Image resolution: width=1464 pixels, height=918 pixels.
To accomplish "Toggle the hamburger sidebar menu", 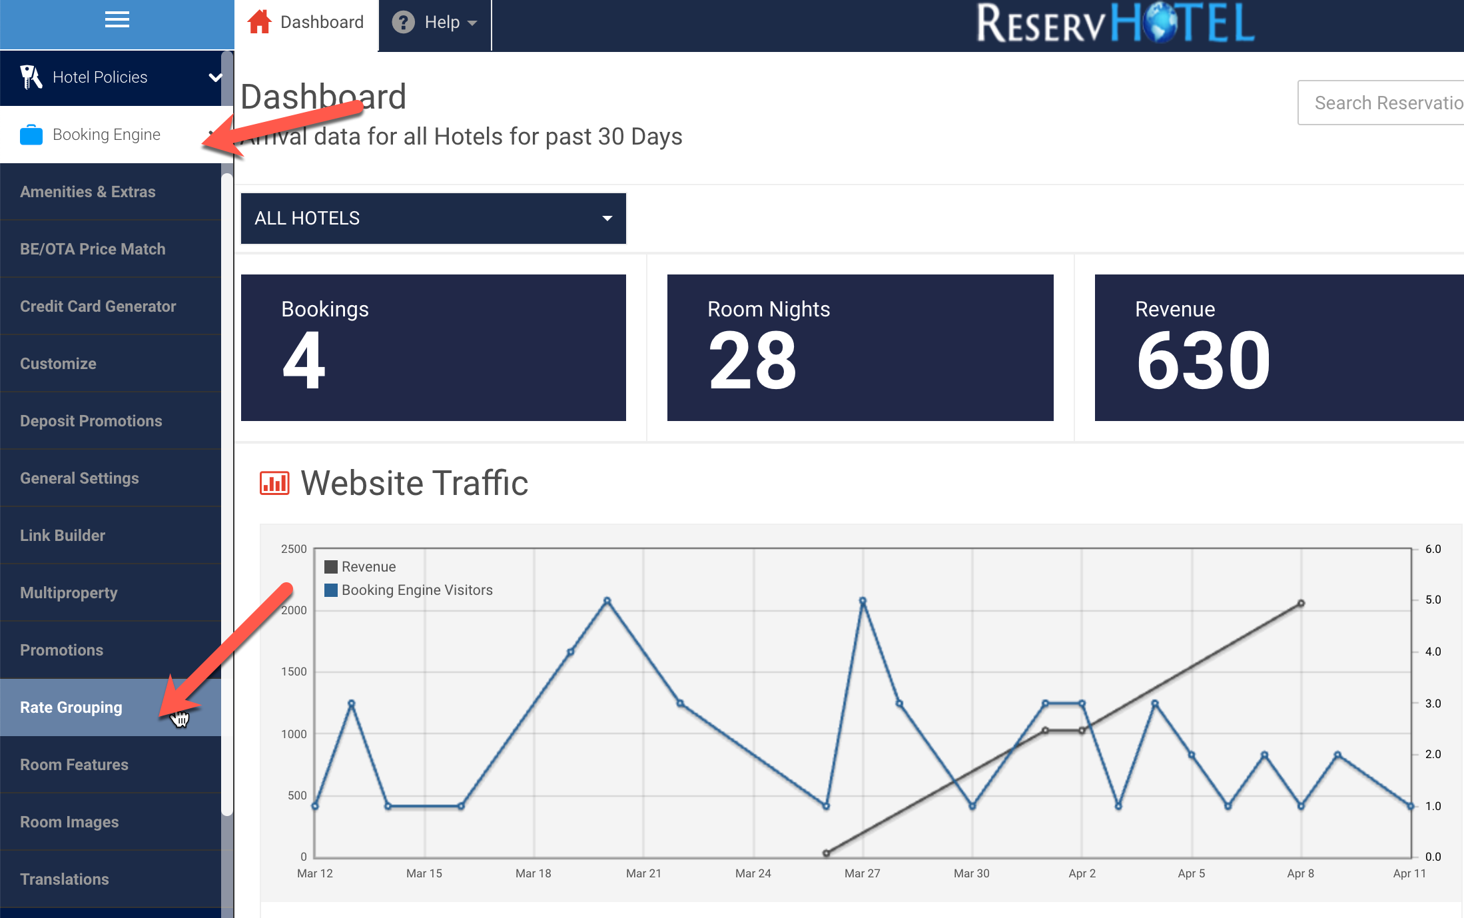I will pos(117,21).
